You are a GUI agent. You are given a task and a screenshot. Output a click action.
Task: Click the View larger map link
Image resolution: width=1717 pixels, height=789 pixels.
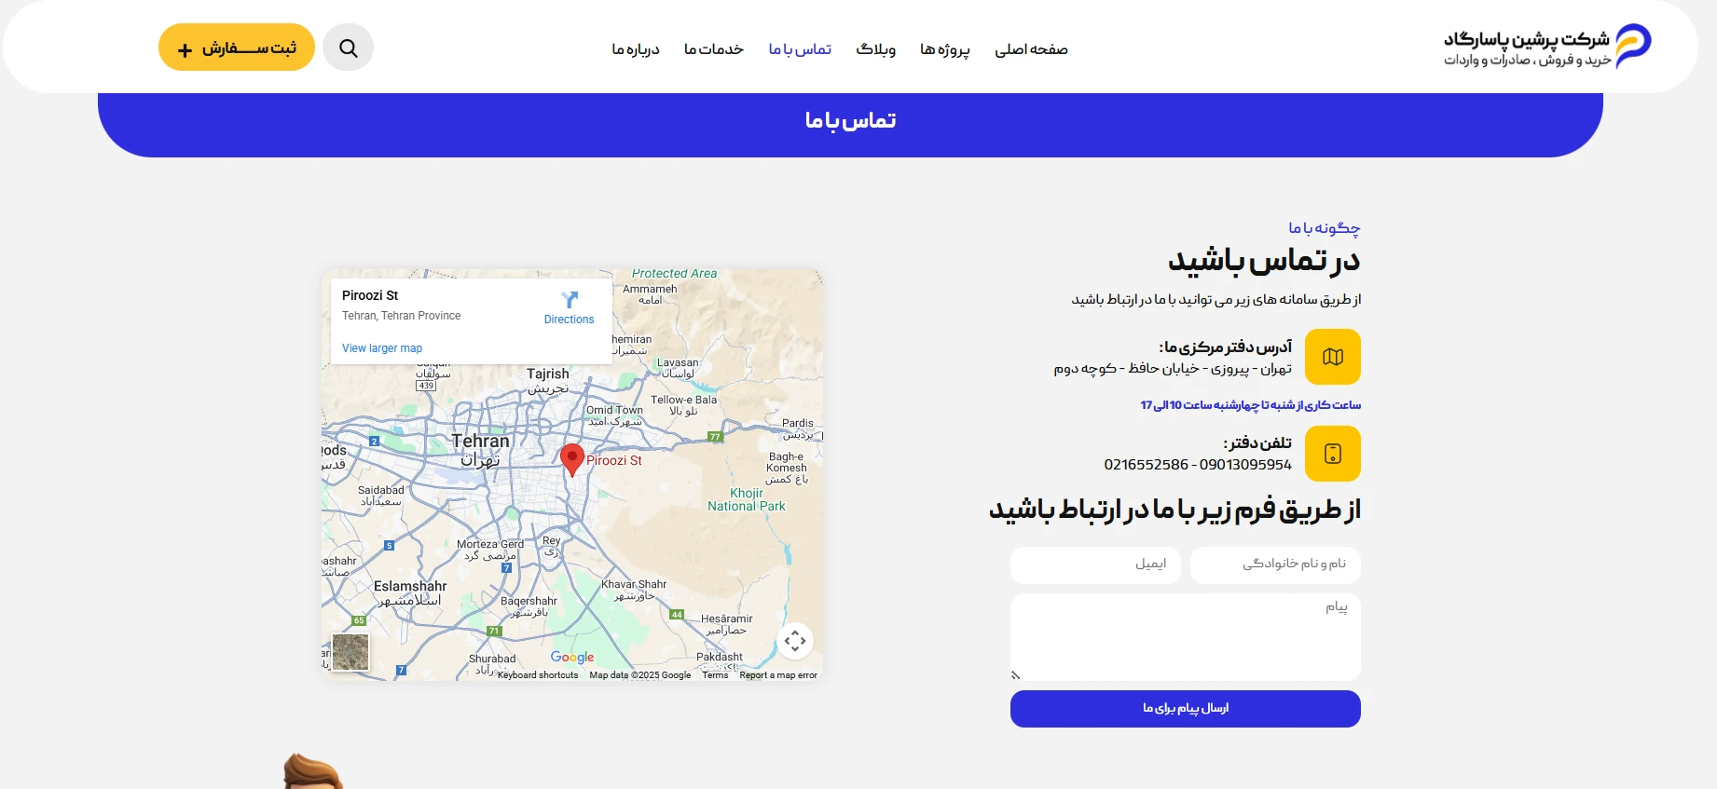(x=382, y=348)
